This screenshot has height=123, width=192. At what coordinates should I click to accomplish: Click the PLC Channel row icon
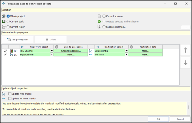(x=12, y=51)
